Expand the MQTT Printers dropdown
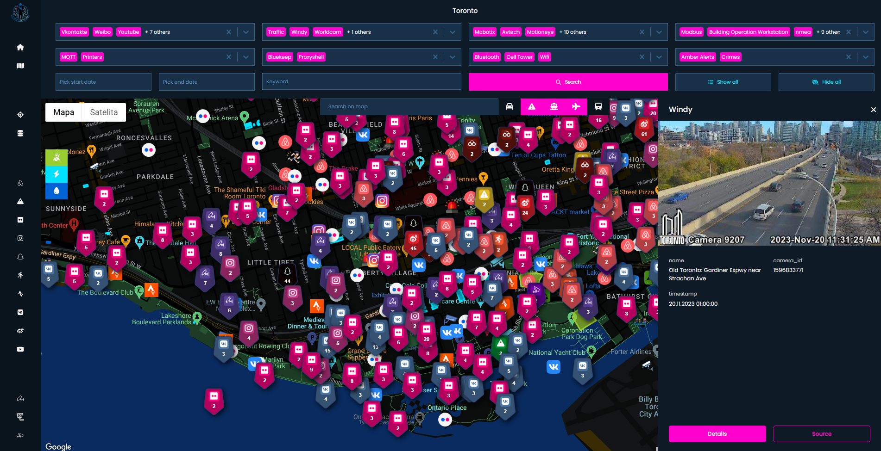The width and height of the screenshot is (881, 451). point(246,57)
